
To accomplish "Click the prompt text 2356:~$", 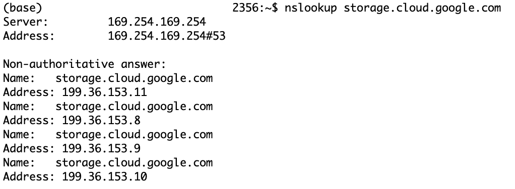I will pyautogui.click(x=255, y=8).
